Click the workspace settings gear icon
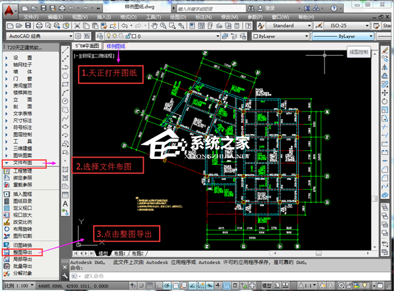 point(78,36)
